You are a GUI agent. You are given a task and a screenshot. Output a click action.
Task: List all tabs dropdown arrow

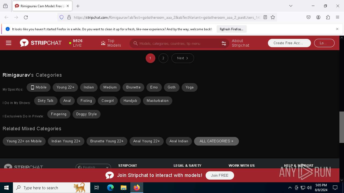[291, 6]
